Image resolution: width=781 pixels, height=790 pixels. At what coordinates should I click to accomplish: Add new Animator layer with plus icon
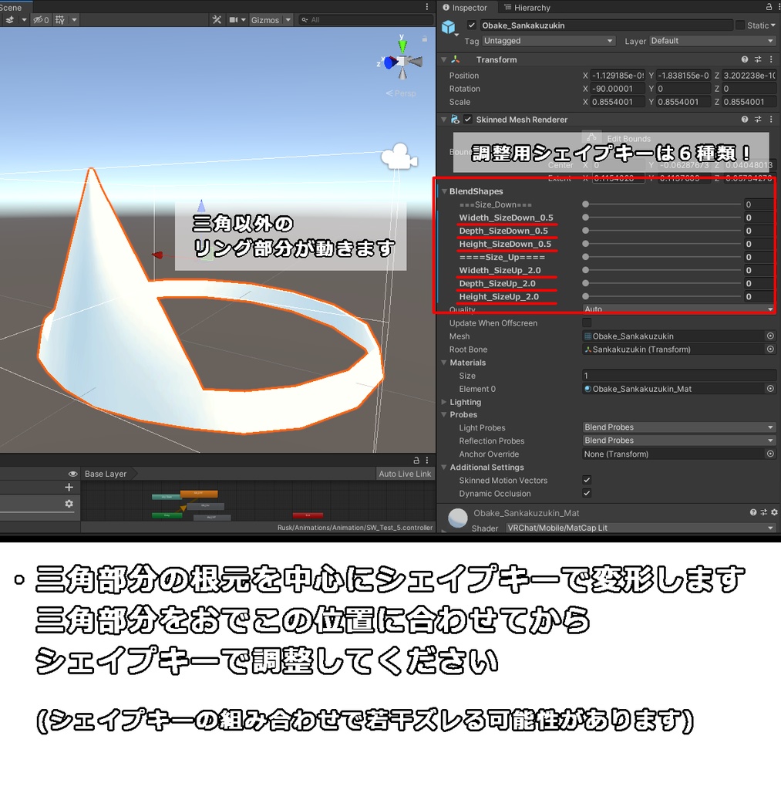69,488
